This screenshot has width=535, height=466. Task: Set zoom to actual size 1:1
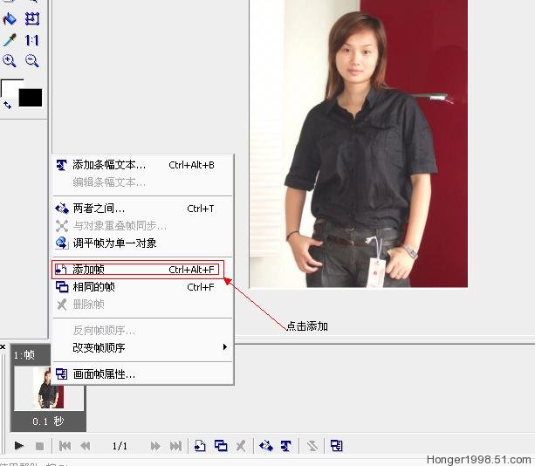(x=32, y=40)
